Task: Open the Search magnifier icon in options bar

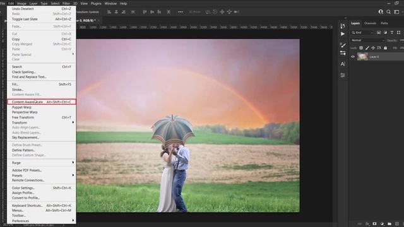Action: (389, 12)
